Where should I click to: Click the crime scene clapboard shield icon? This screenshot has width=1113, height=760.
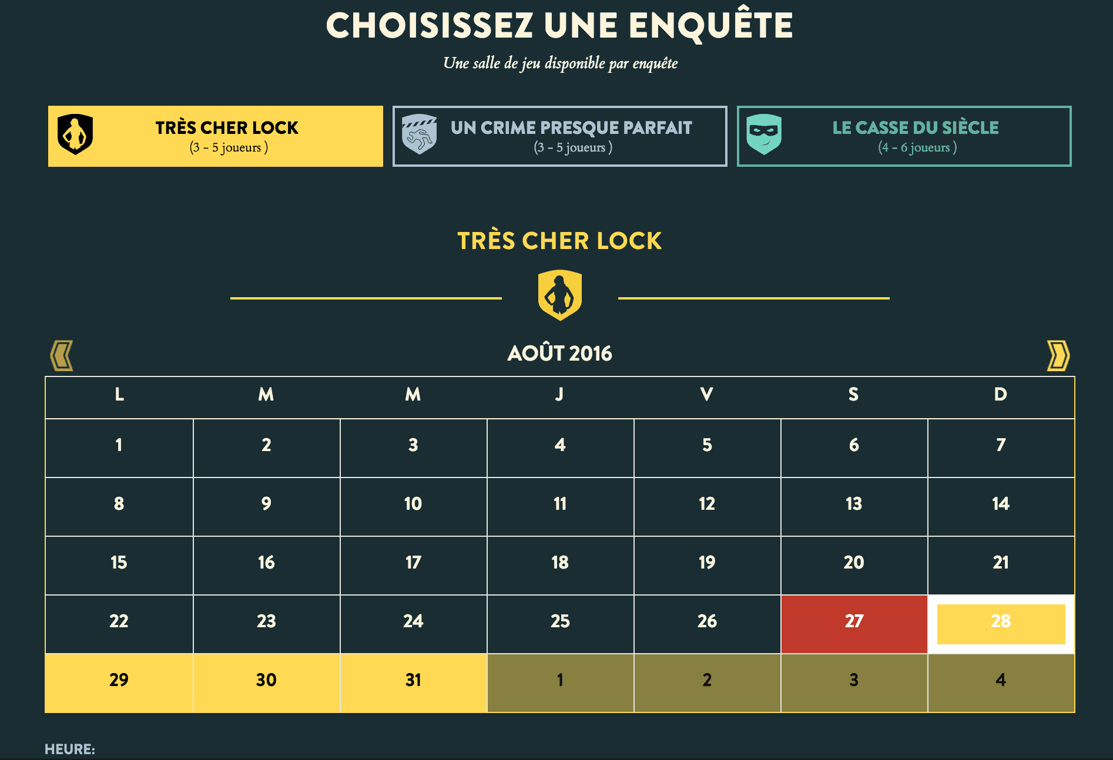pyautogui.click(x=419, y=134)
